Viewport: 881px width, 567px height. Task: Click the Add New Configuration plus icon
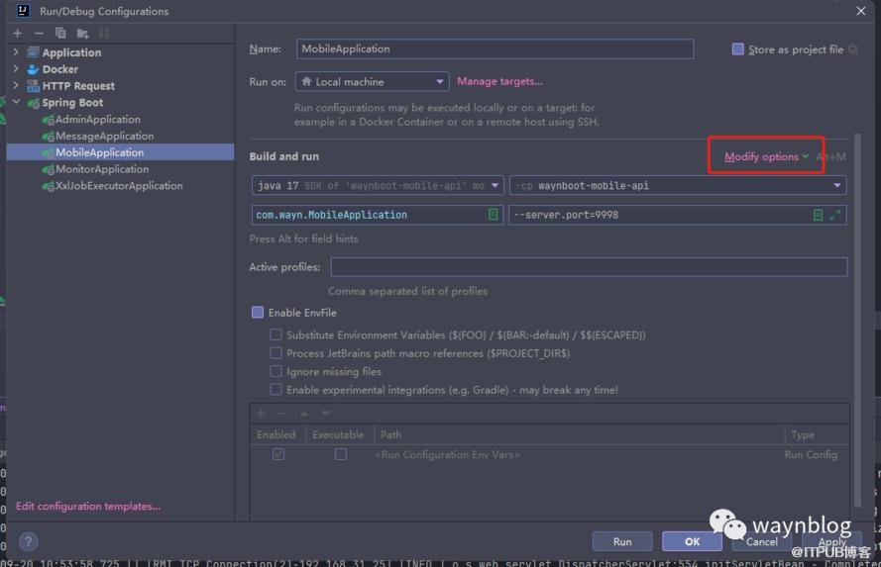click(x=17, y=34)
